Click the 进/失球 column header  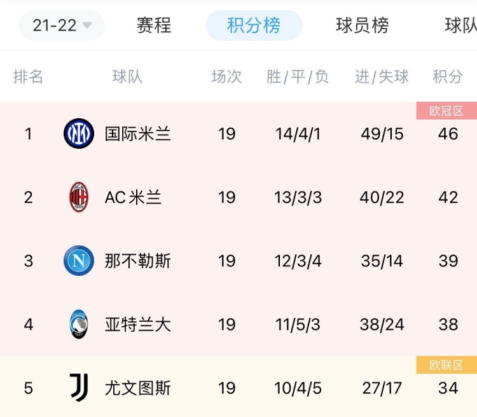(382, 76)
